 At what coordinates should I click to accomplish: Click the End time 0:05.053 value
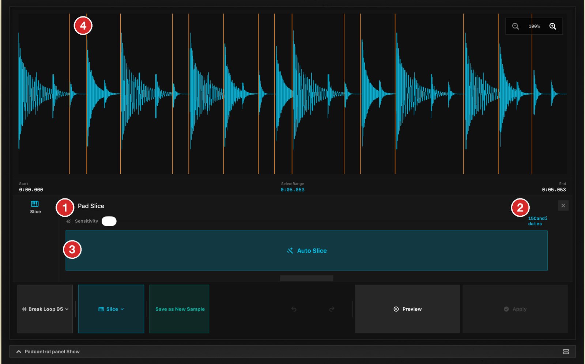point(554,190)
